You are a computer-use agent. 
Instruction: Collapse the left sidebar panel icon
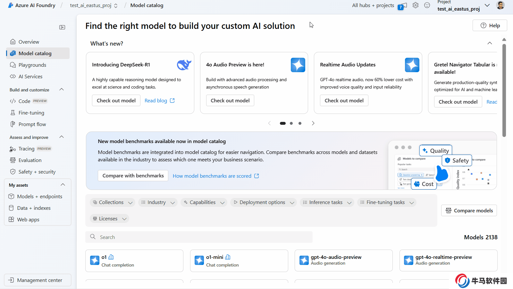[62, 27]
